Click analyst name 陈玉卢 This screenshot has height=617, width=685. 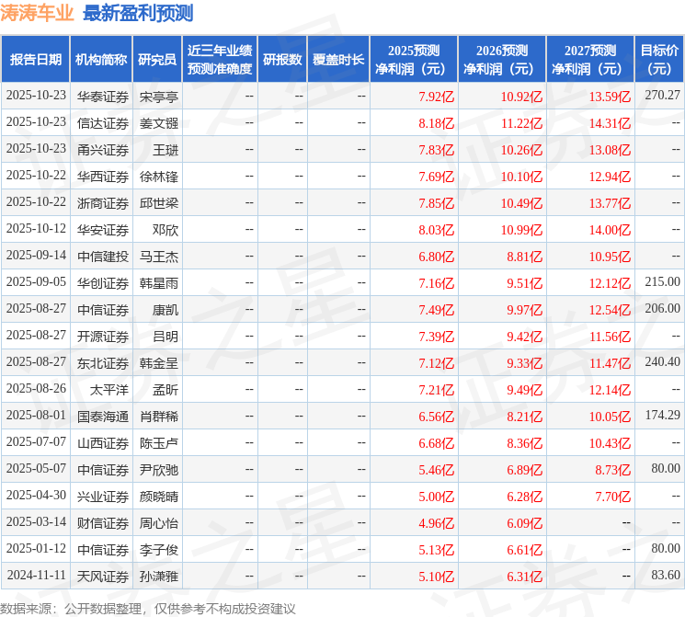click(x=158, y=443)
